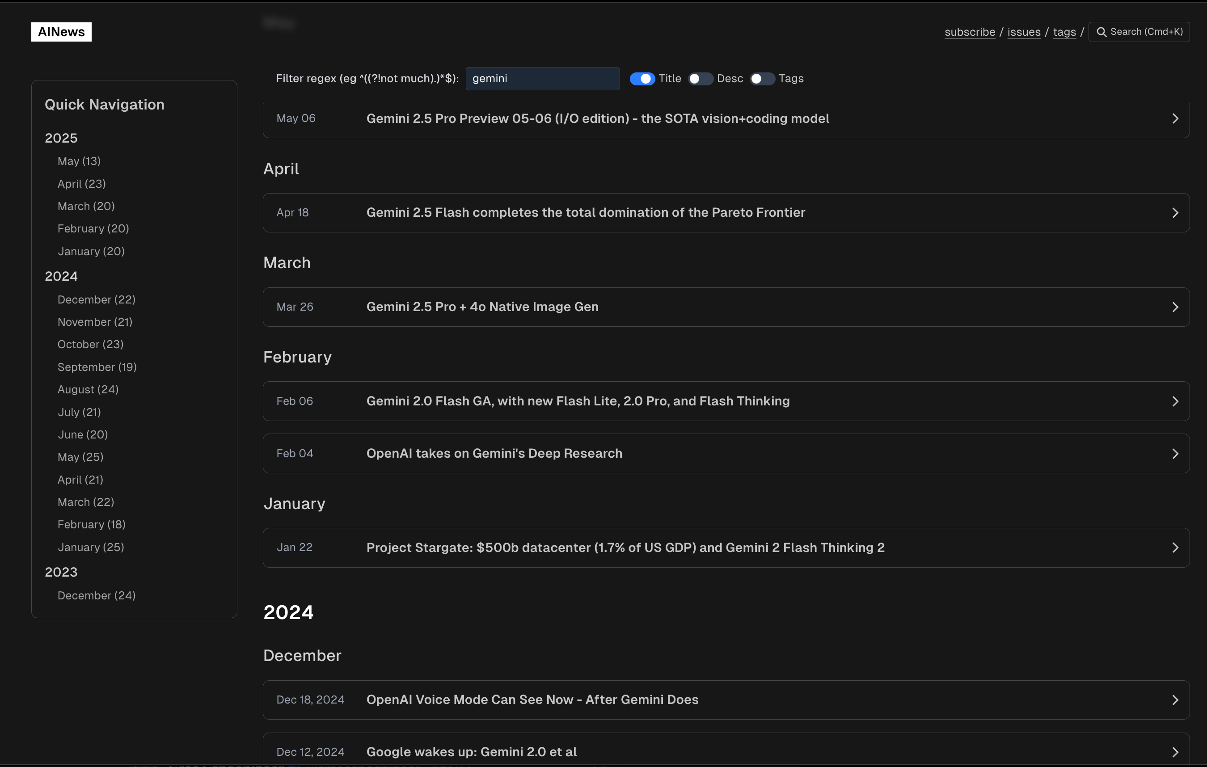The image size is (1207, 767).
Task: Enable the Tags filter toggle
Action: [x=762, y=79]
